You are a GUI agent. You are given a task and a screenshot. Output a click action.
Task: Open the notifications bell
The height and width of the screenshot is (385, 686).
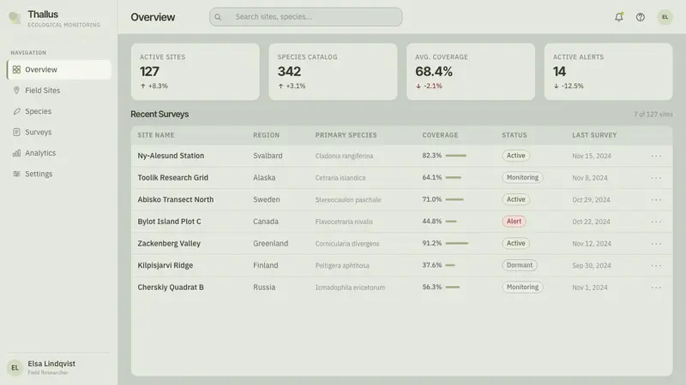coord(618,17)
